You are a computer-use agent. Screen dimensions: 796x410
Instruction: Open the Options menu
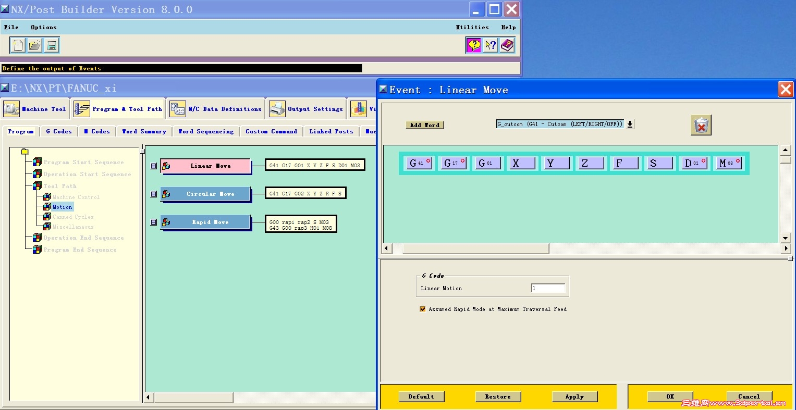(44, 27)
